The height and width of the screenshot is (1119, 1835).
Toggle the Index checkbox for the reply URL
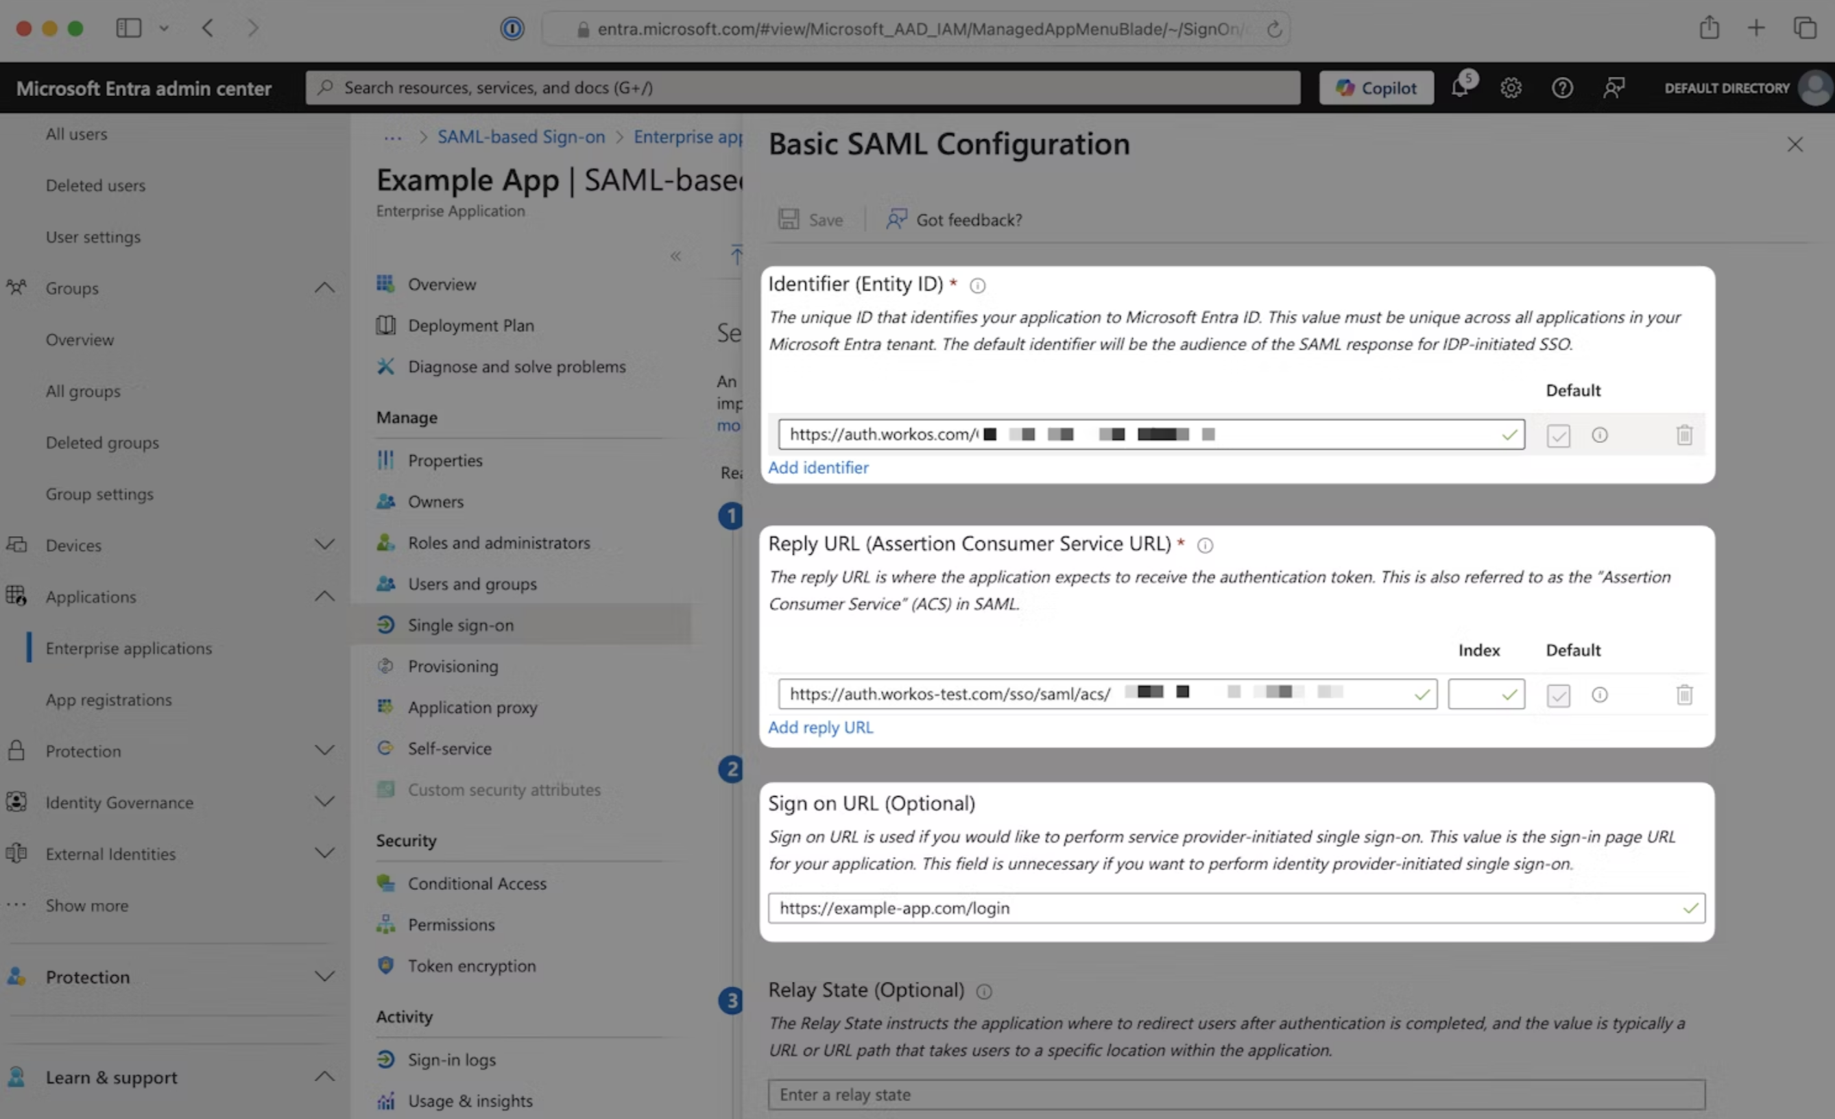pos(1486,694)
